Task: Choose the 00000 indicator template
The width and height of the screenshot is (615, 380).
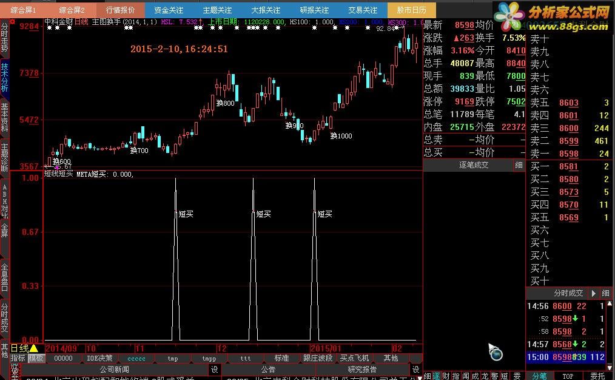Action: click(63, 358)
